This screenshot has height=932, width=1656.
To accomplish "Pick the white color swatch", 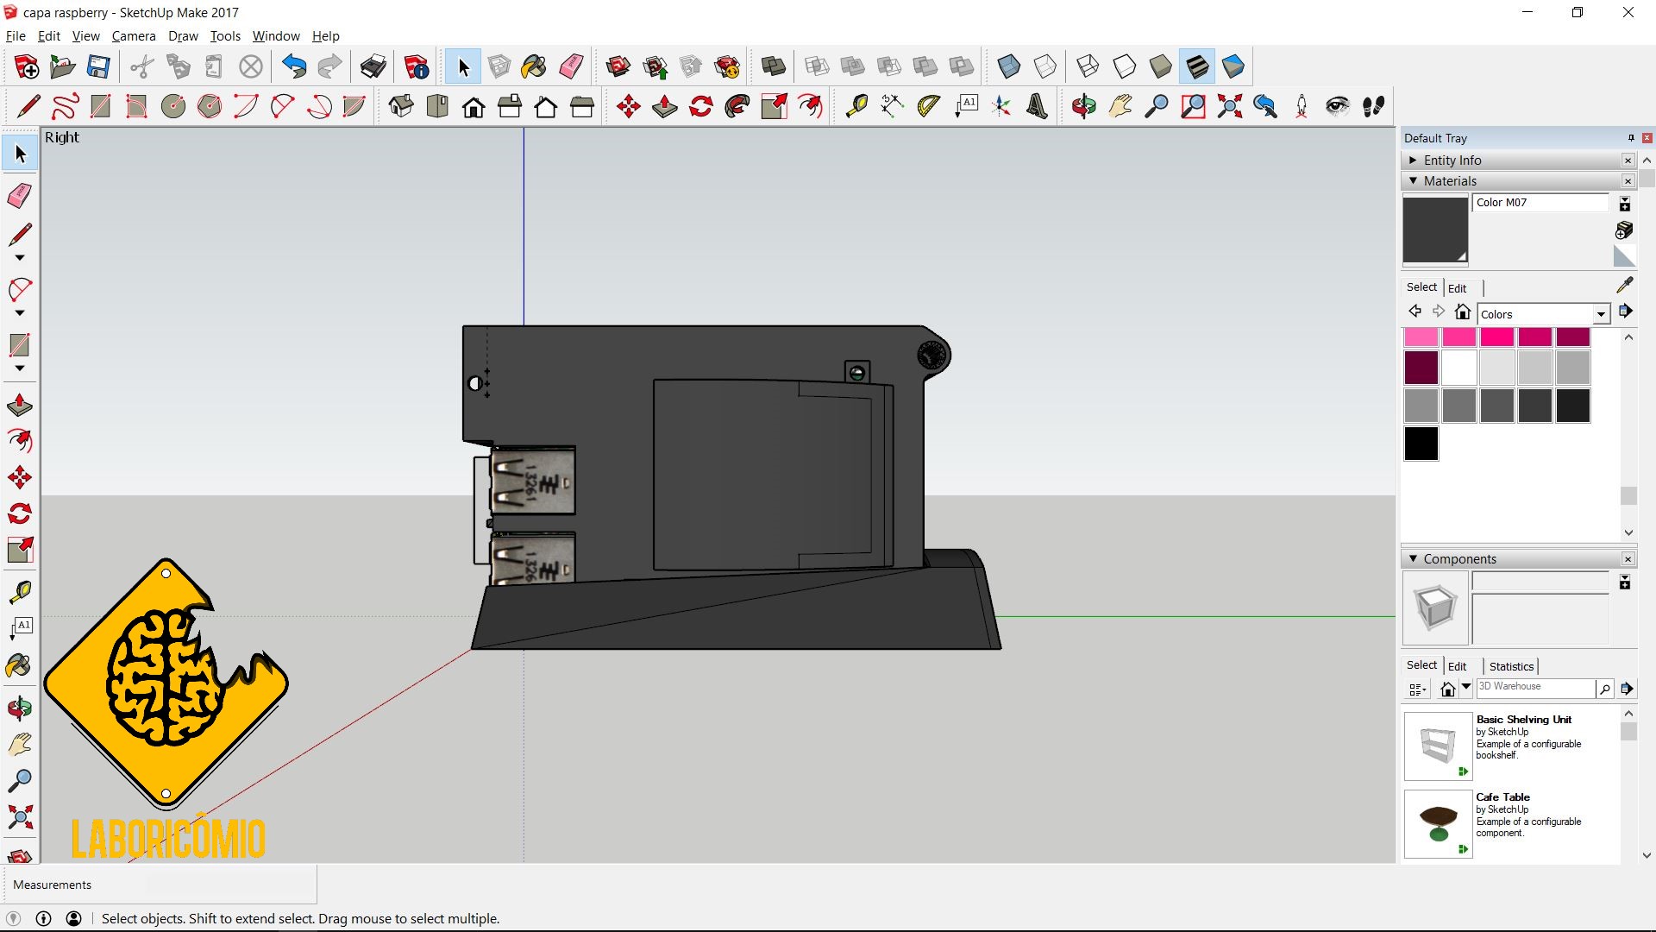I will pyautogui.click(x=1458, y=368).
